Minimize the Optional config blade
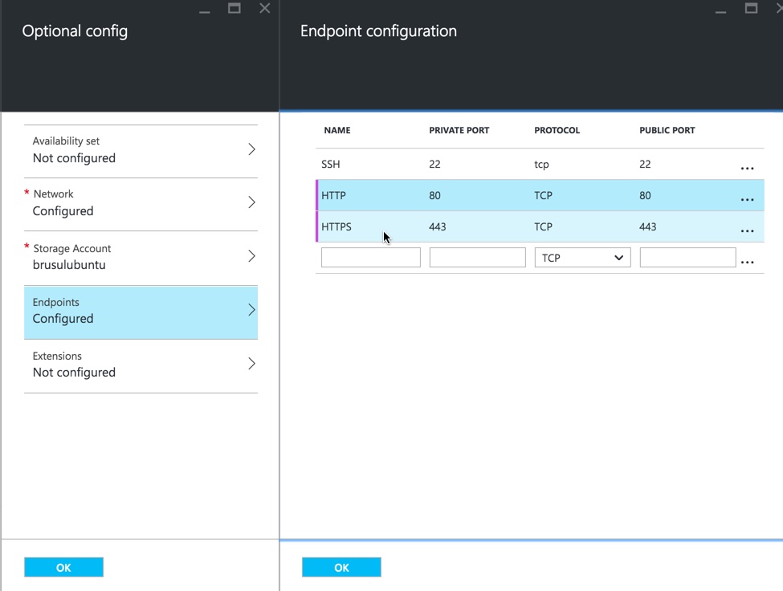 [205, 10]
